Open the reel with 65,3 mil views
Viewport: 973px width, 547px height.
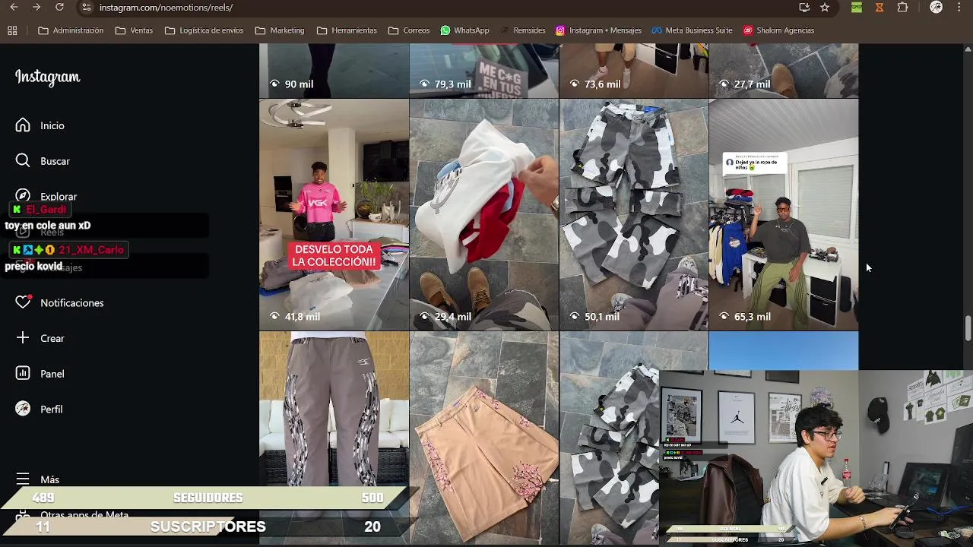coord(784,215)
